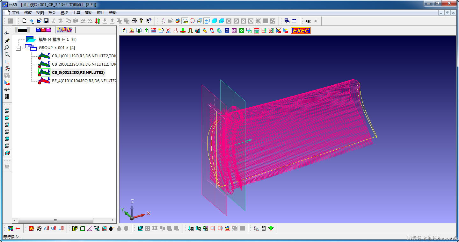The image size is (459, 242).
Task: Open the 窗口 menu
Action: 101,13
